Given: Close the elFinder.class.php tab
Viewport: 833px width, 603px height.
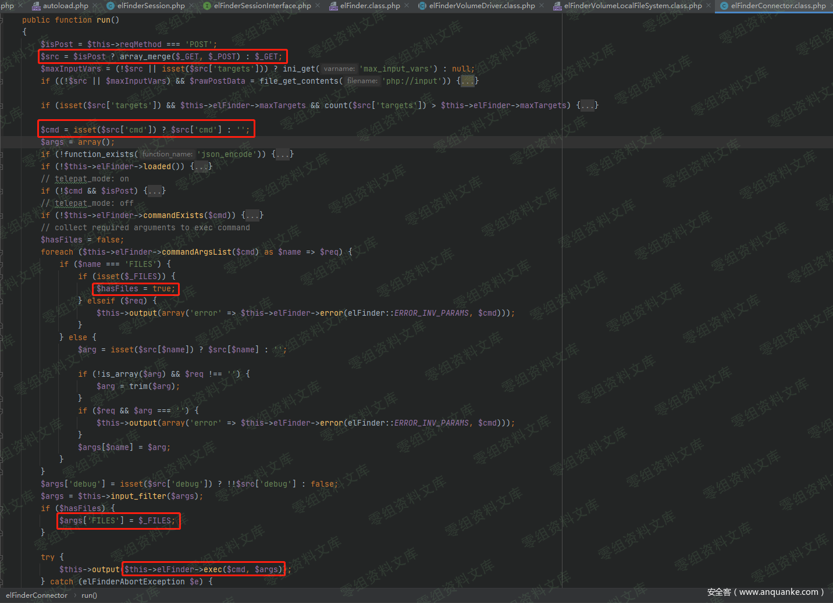Looking at the screenshot, I should (407, 6).
